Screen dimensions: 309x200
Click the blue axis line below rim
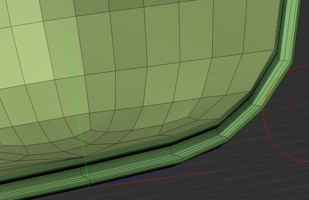(x=139, y=176)
